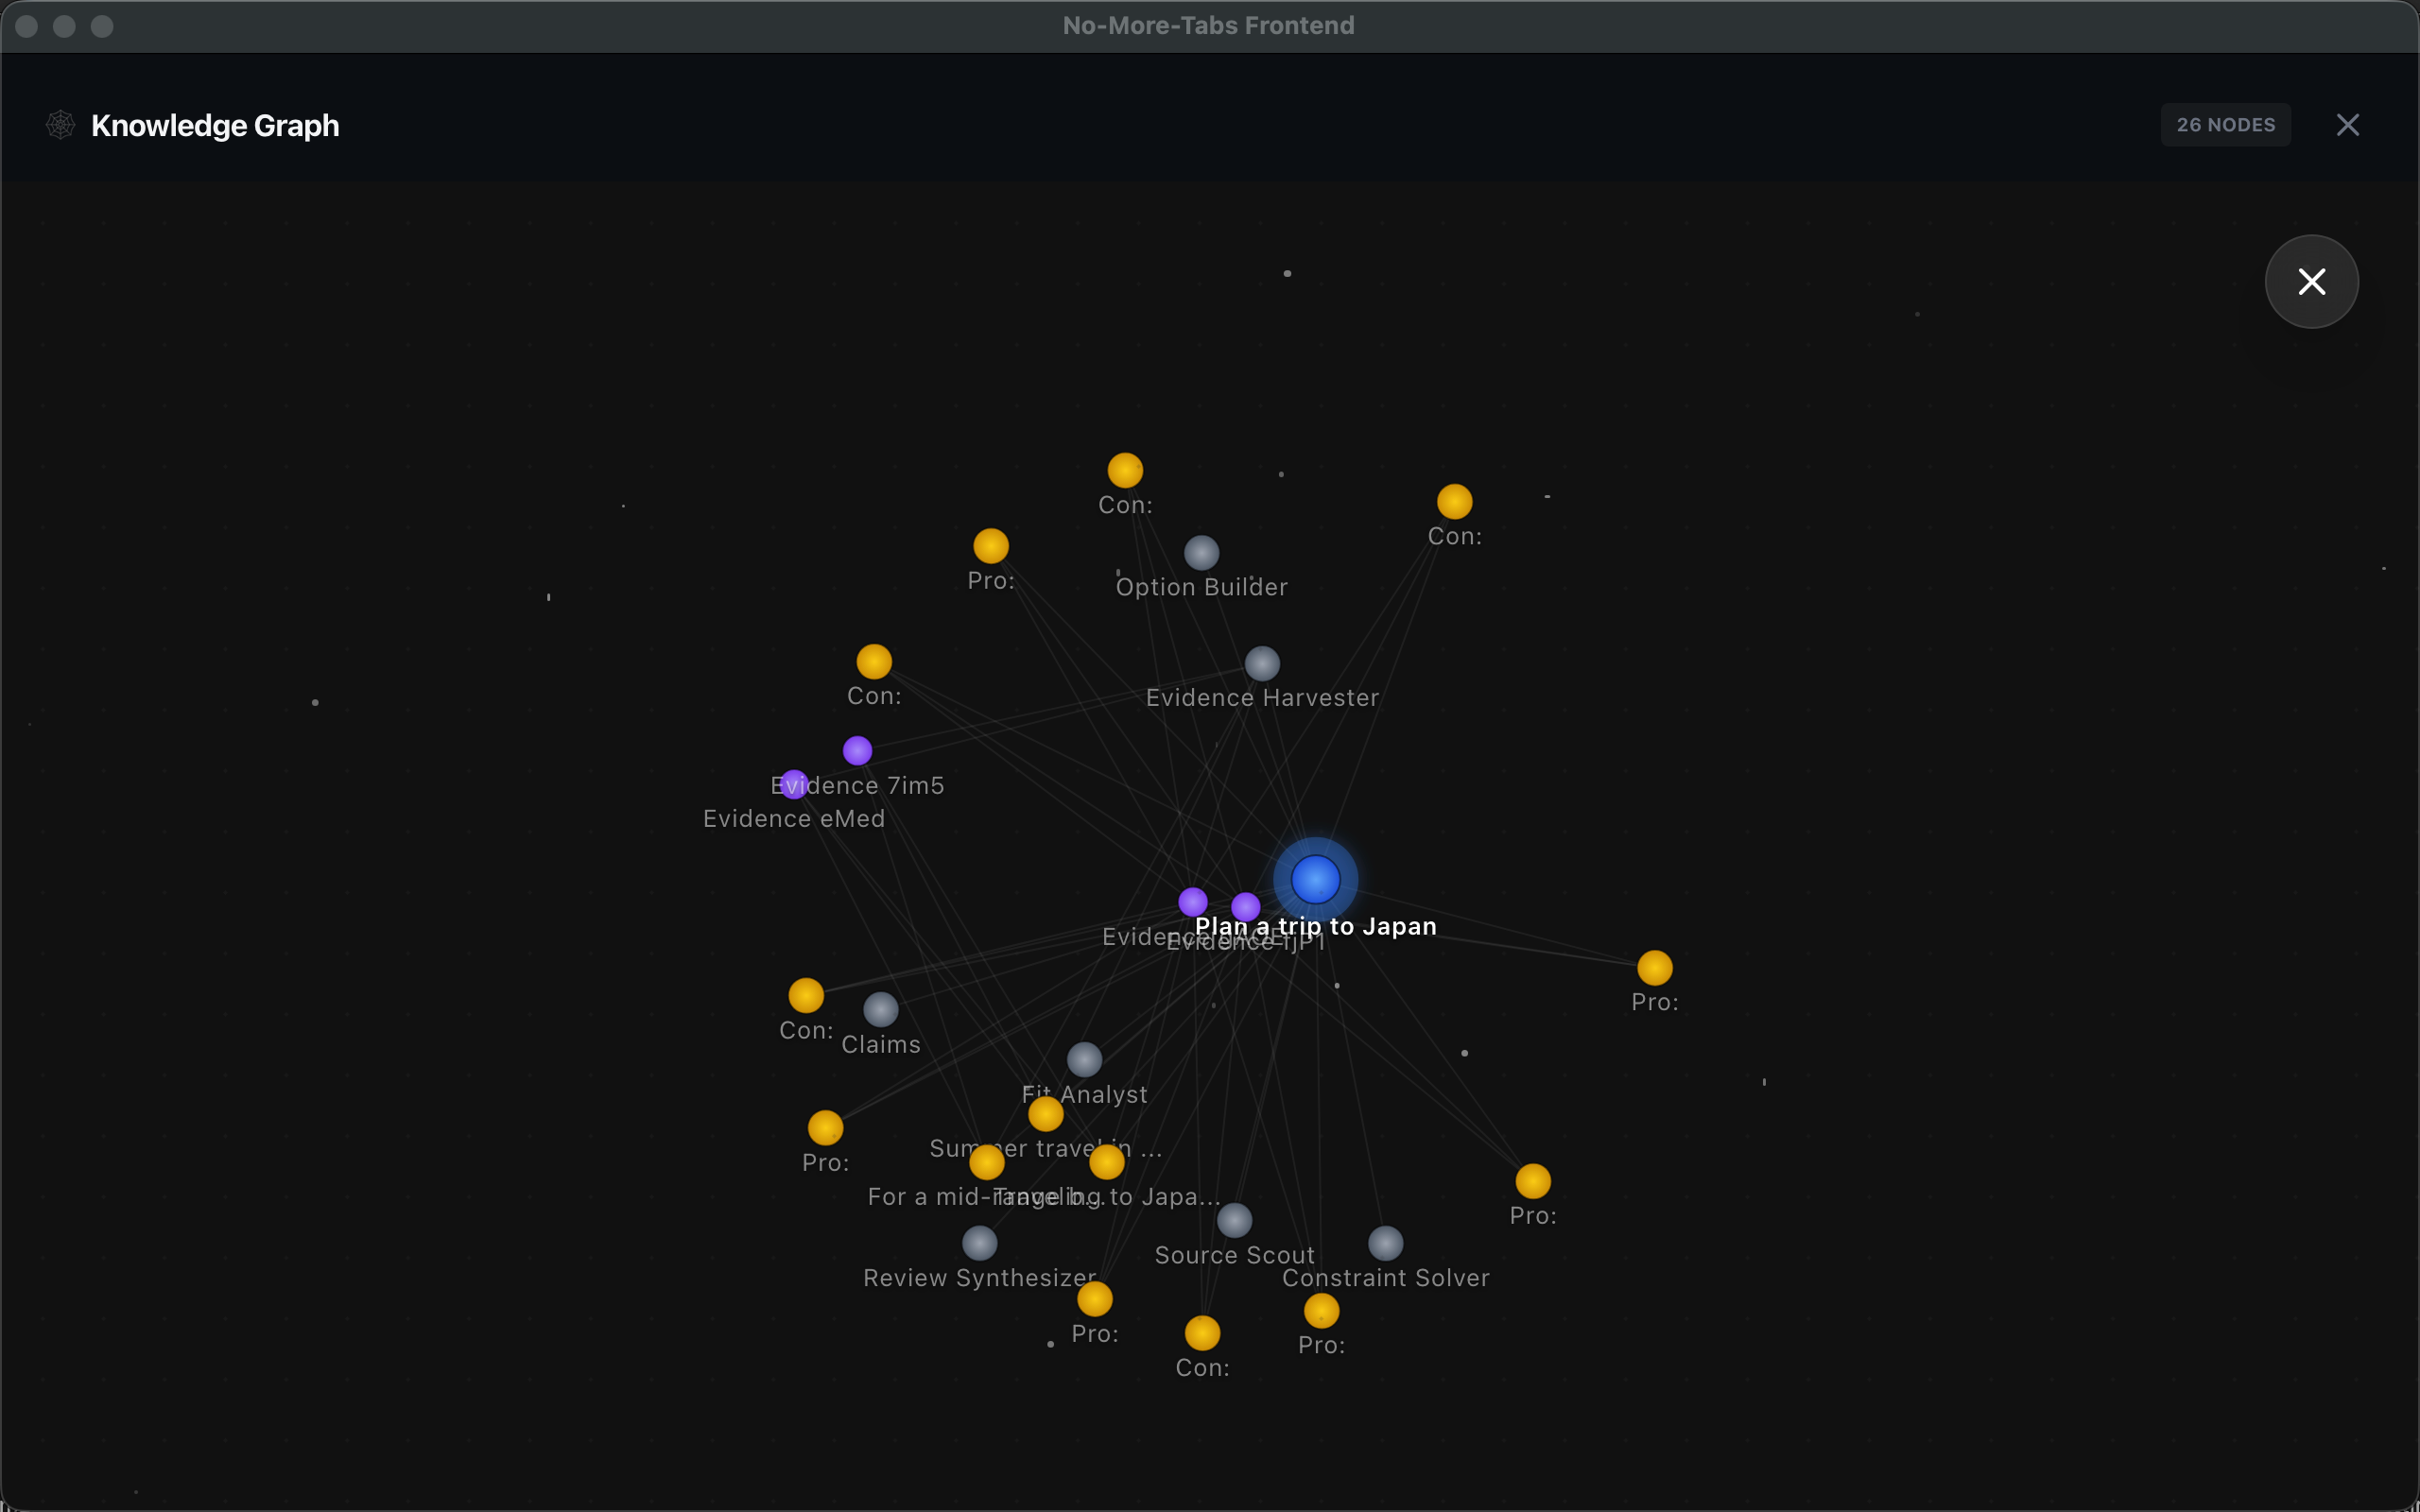Close the Knowledge Graph header panel

2347,125
